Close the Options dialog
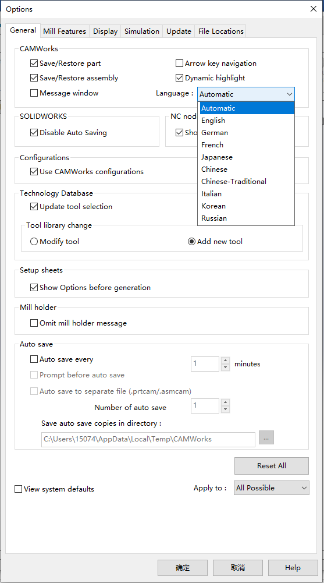 (314, 9)
